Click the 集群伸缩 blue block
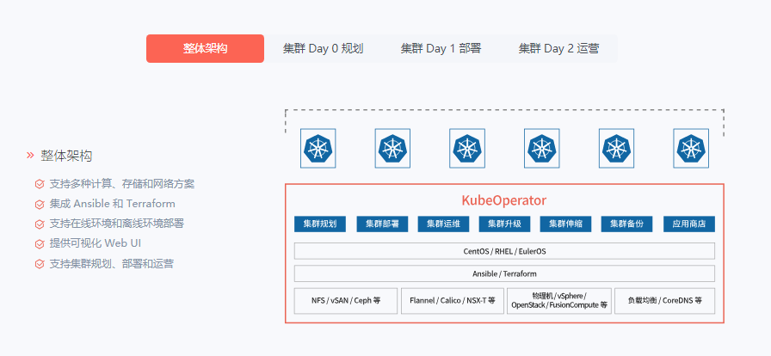This screenshot has height=356, width=771. (x=565, y=224)
